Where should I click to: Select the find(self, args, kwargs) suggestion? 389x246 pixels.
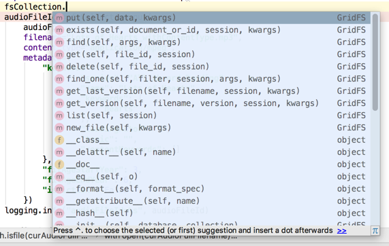(x=212, y=42)
